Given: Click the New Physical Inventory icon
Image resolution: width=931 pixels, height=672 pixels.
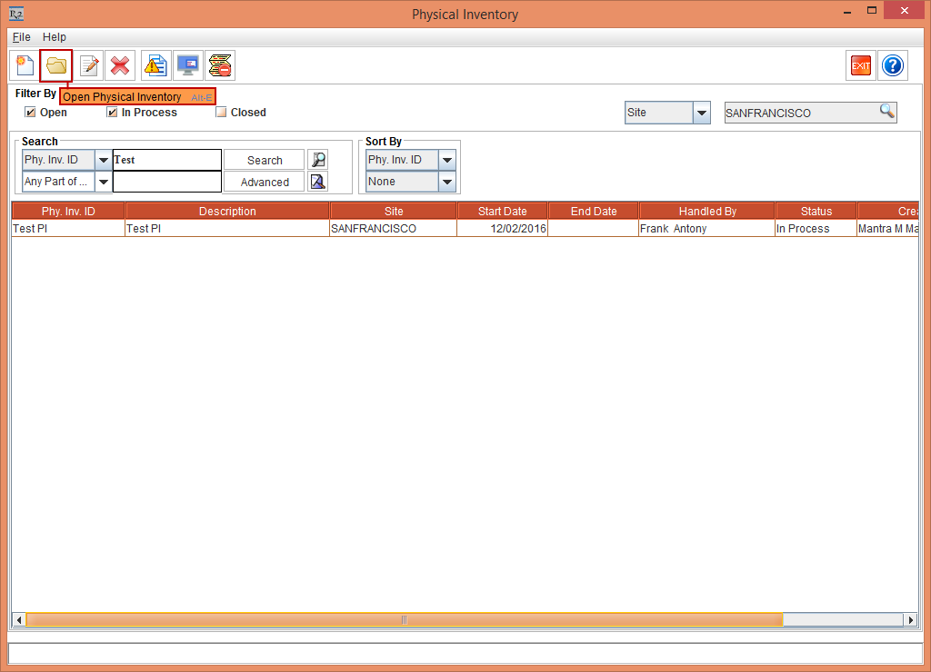Looking at the screenshot, I should pyautogui.click(x=25, y=65).
